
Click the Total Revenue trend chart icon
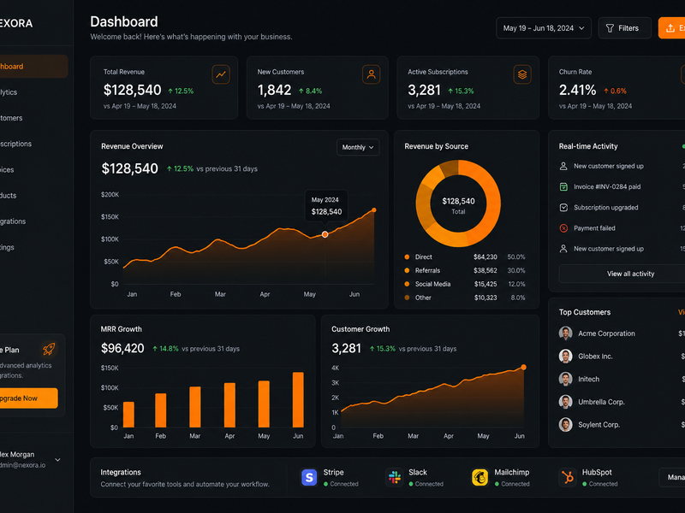pos(221,74)
